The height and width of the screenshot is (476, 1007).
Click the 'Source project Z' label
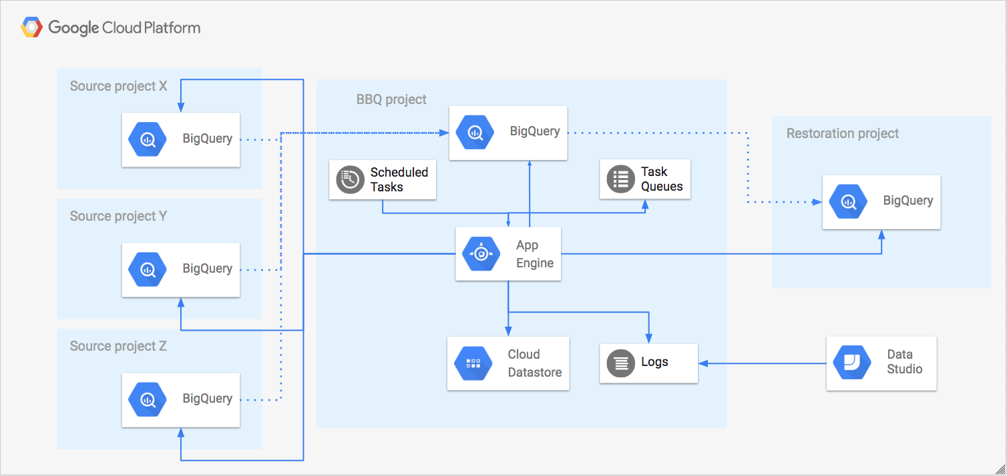[118, 346]
